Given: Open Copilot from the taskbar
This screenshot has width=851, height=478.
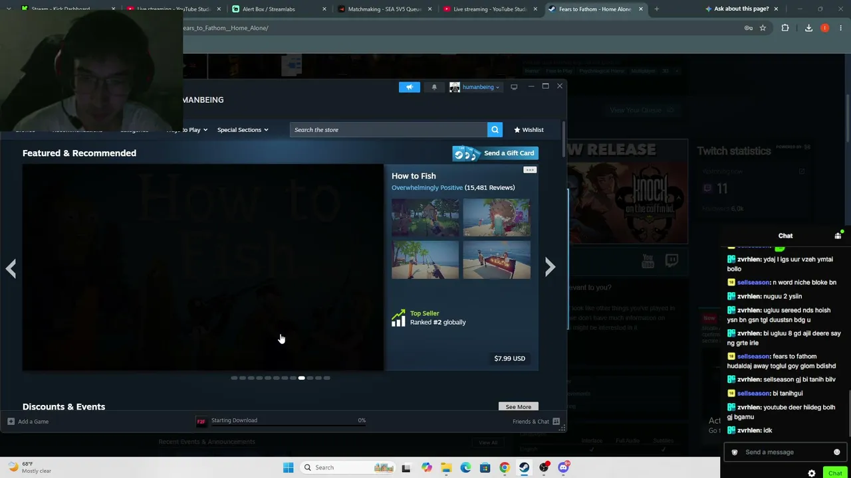Looking at the screenshot, I should [x=426, y=467].
